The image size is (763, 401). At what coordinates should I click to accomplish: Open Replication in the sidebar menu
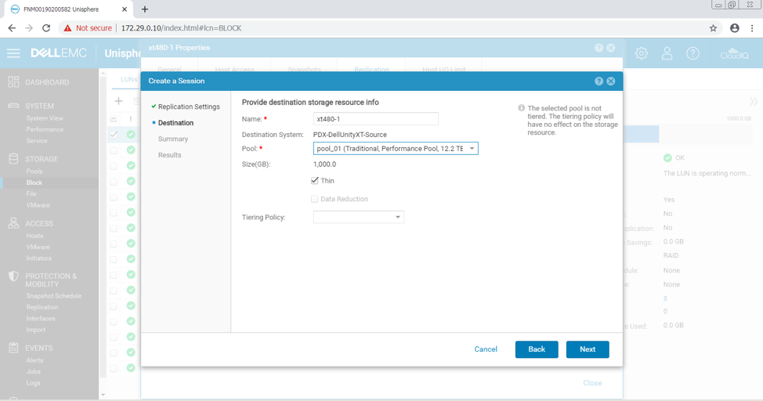point(42,307)
